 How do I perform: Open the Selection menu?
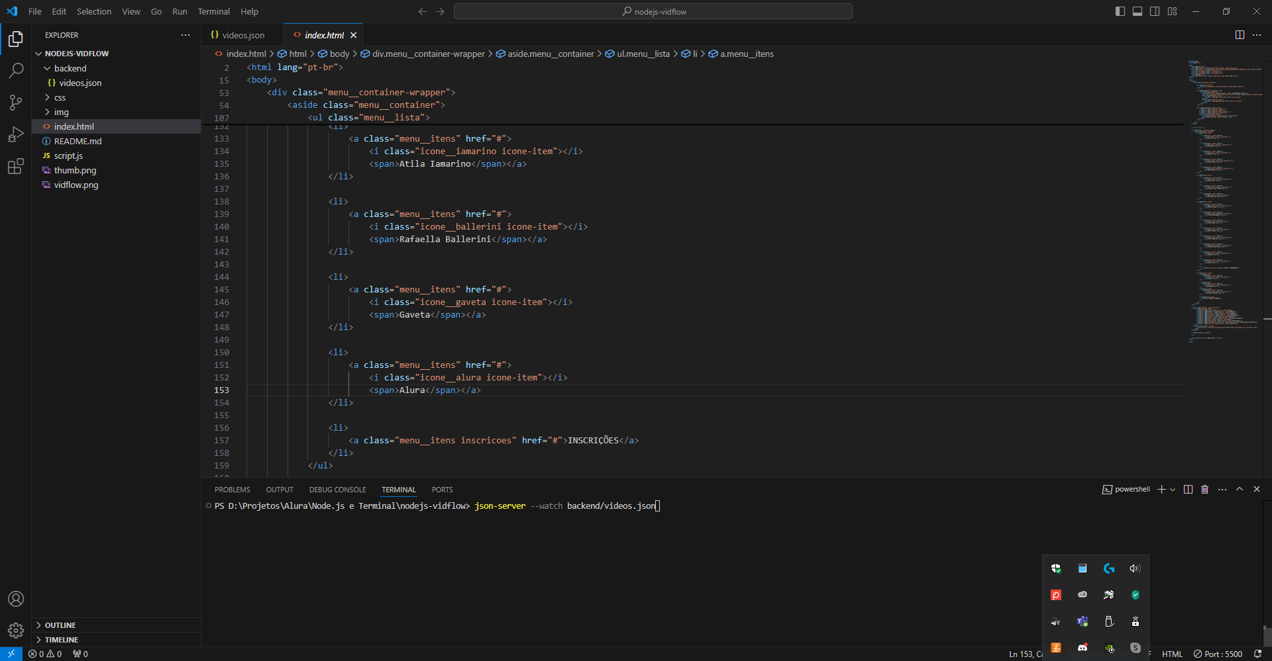(94, 11)
